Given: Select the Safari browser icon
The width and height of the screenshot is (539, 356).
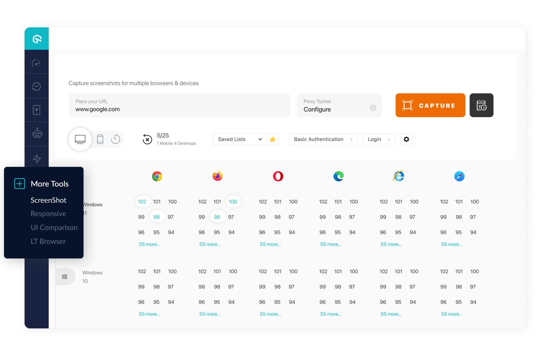Looking at the screenshot, I should click(x=459, y=176).
